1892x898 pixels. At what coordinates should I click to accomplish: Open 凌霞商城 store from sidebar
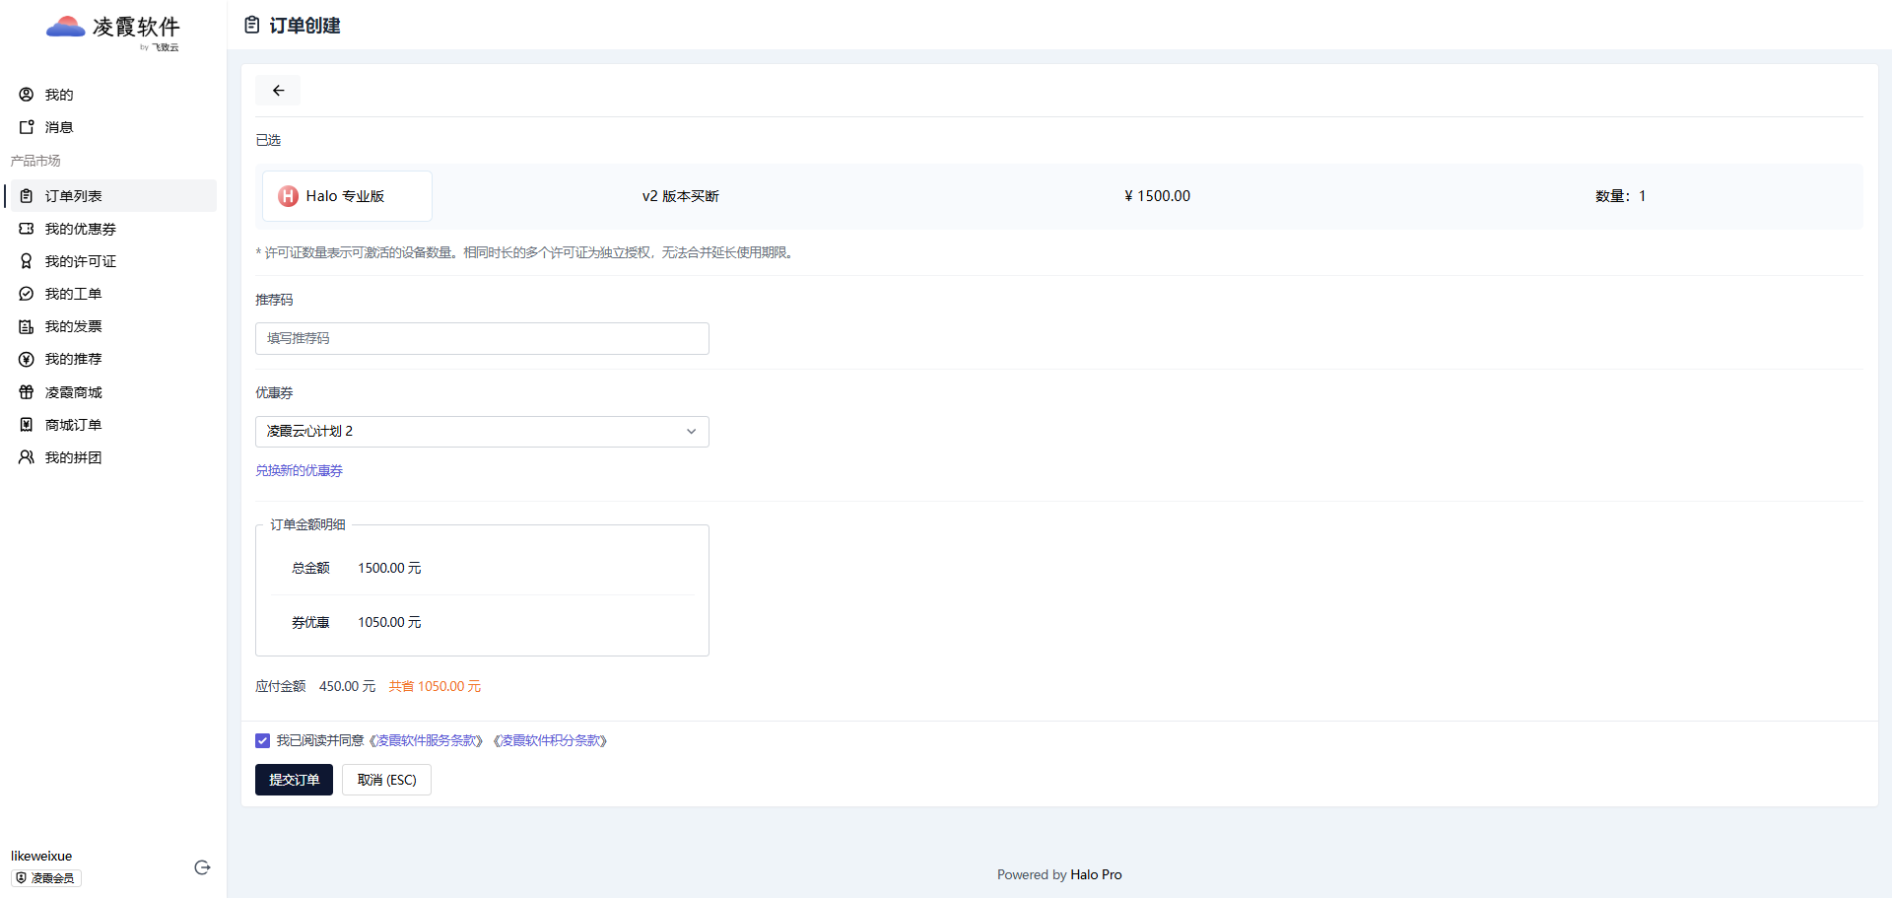(x=73, y=392)
